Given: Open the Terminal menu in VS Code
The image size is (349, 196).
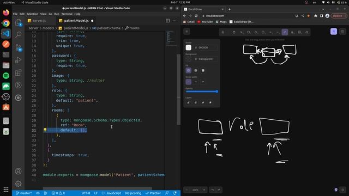Looking at the screenshot, I should coord(67,14).
